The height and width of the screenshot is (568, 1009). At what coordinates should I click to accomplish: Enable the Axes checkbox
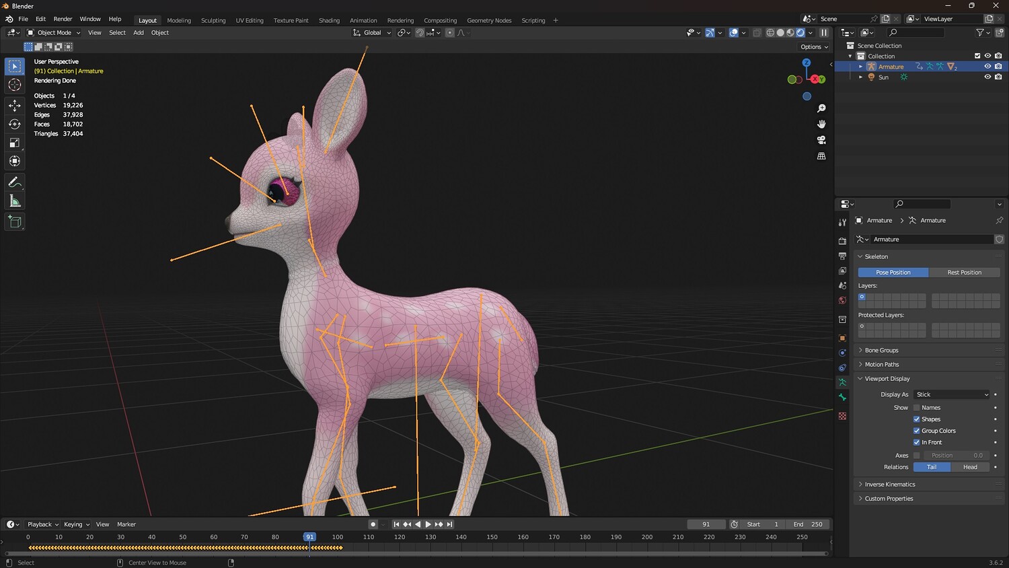pos(916,456)
